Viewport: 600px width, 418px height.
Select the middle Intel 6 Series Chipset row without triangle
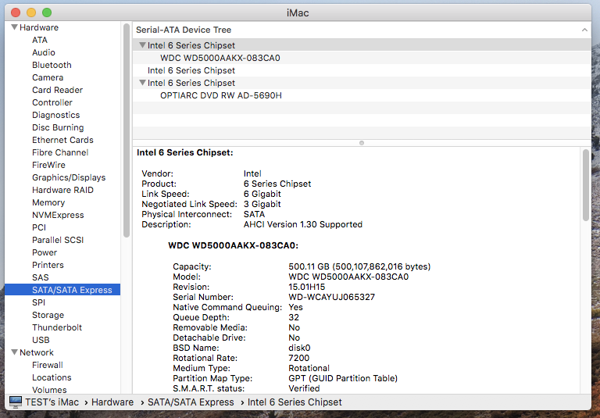click(x=191, y=70)
